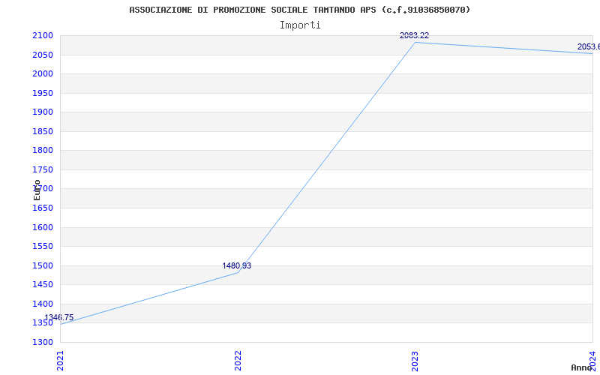
Task: Click the 1400 y-axis tick label
Action: [43, 304]
